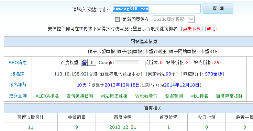
Task: Click the 站内链接 value 25
Action: pos(217,63)
